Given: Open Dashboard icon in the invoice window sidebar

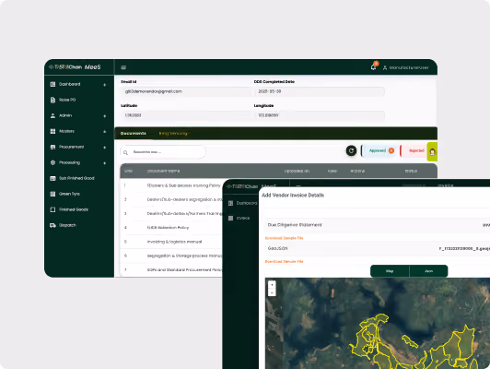Looking at the screenshot, I should pyautogui.click(x=230, y=203).
